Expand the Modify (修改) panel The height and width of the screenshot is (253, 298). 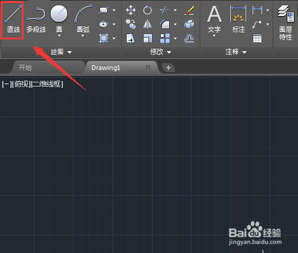tap(161, 52)
